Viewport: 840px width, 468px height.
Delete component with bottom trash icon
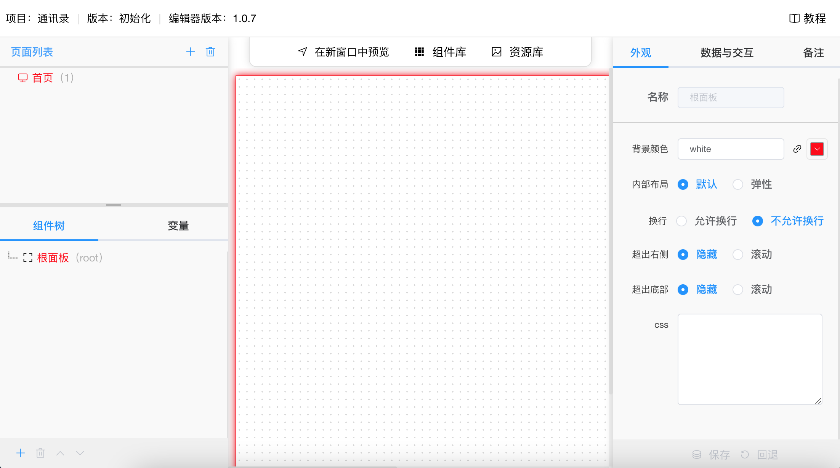(x=40, y=453)
